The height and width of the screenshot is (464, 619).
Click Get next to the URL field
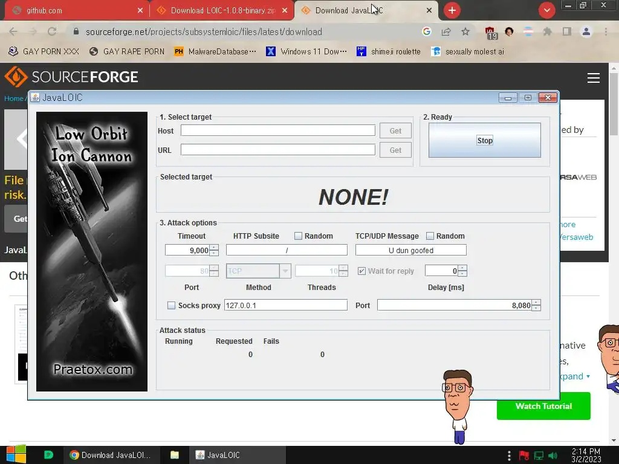pyautogui.click(x=395, y=150)
